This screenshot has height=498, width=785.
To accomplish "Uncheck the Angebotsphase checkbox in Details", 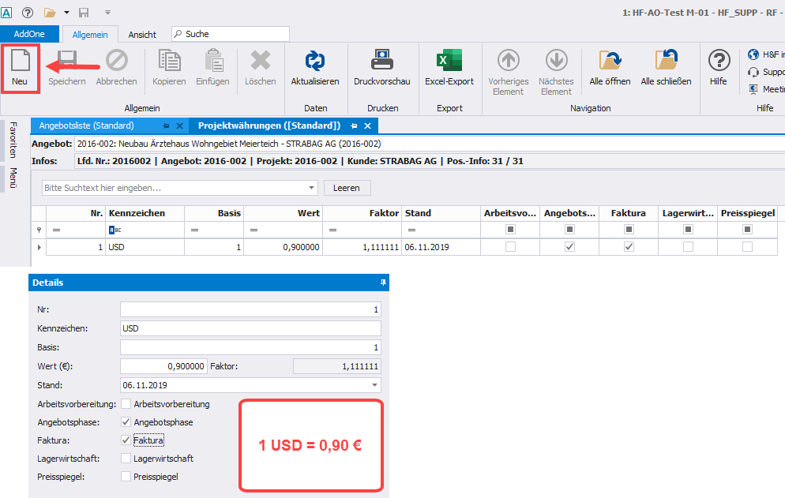I will pos(126,422).
